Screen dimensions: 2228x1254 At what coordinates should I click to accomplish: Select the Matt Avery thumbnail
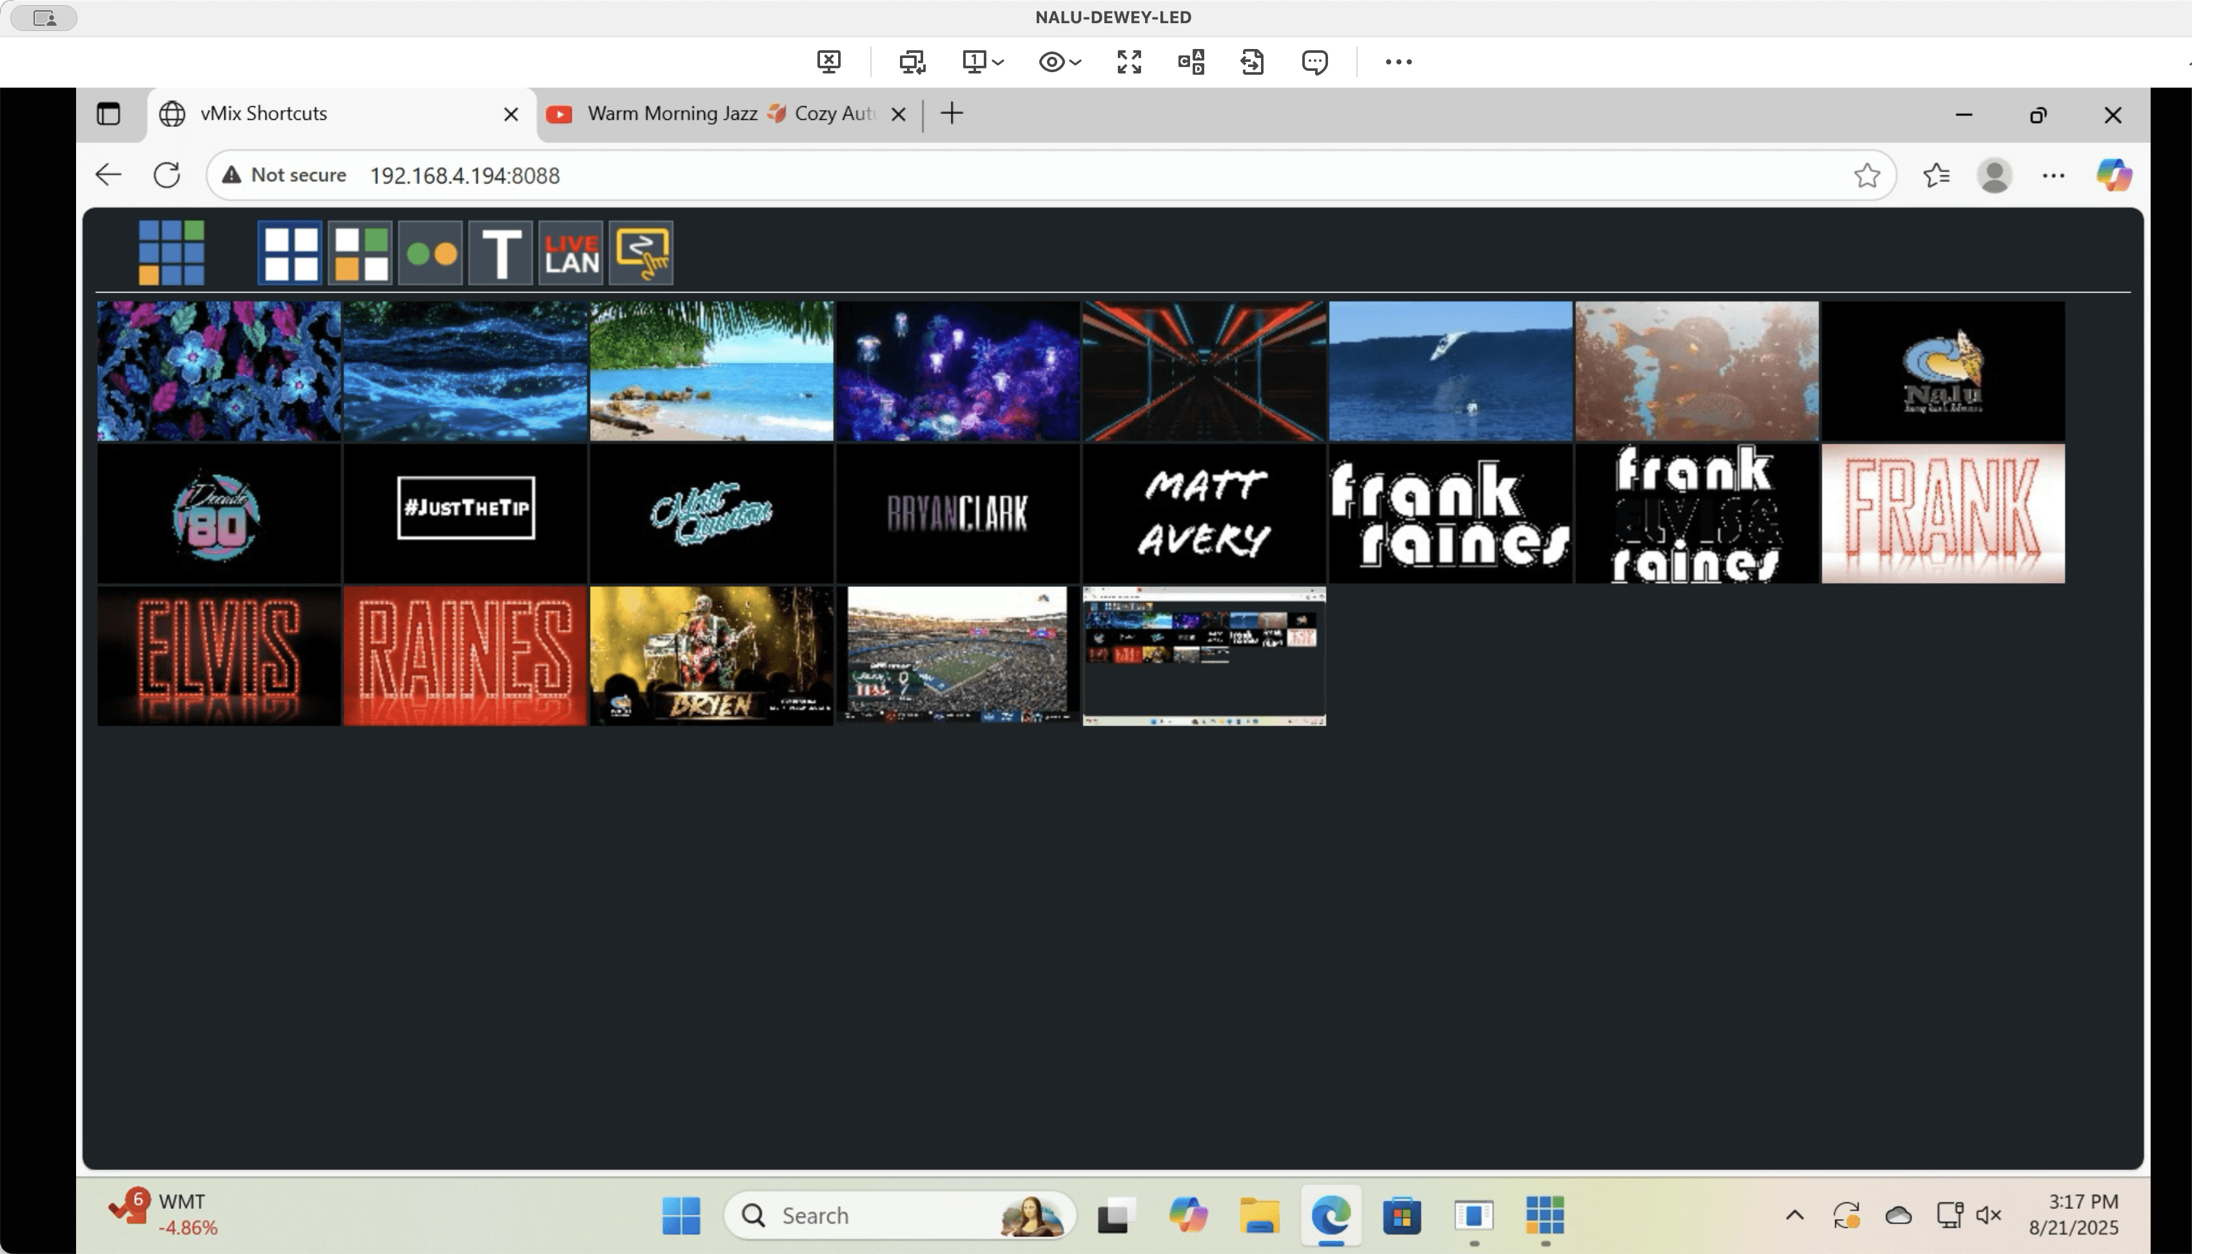pyautogui.click(x=1204, y=514)
